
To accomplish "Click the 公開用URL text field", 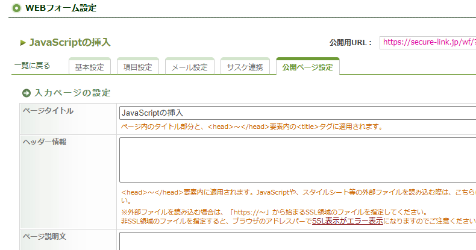I will [427, 43].
